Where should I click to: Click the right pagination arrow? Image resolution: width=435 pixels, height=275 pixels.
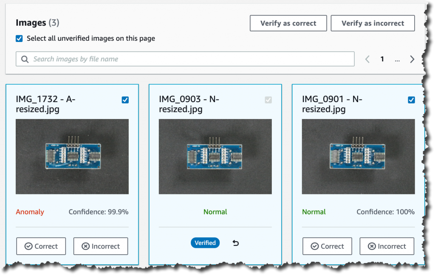(x=412, y=59)
